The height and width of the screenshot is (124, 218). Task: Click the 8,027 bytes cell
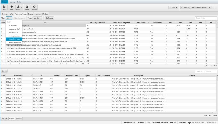coord(82,88)
